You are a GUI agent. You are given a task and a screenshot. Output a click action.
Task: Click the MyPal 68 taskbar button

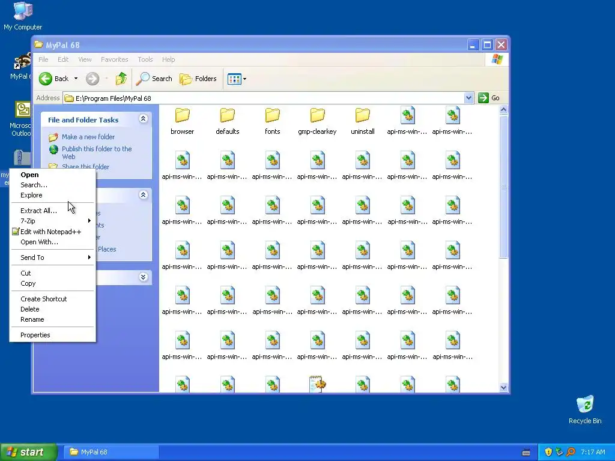(111, 452)
